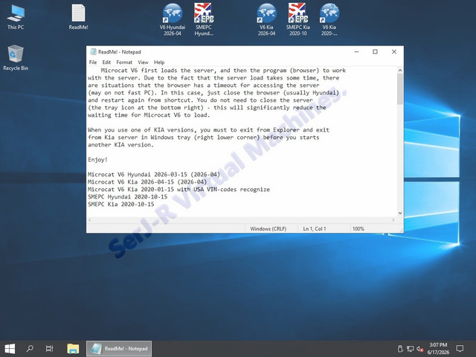Click the taskbar clock showing 3:07 PM
The height and width of the screenshot is (357, 476).
click(x=438, y=349)
